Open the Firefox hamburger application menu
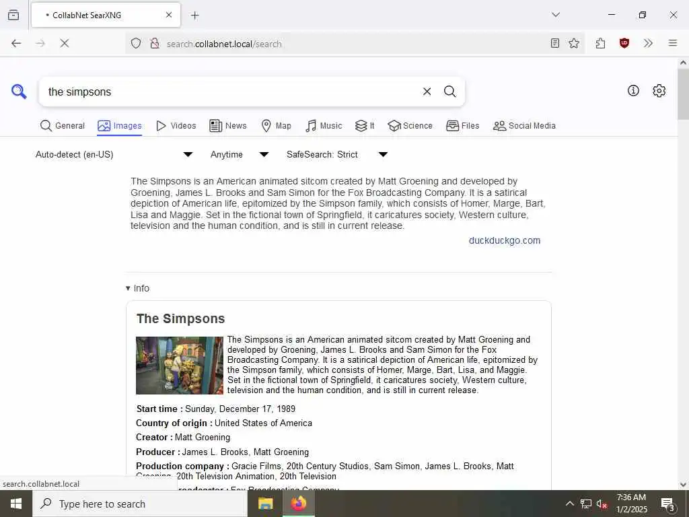The image size is (689, 517). click(x=672, y=43)
